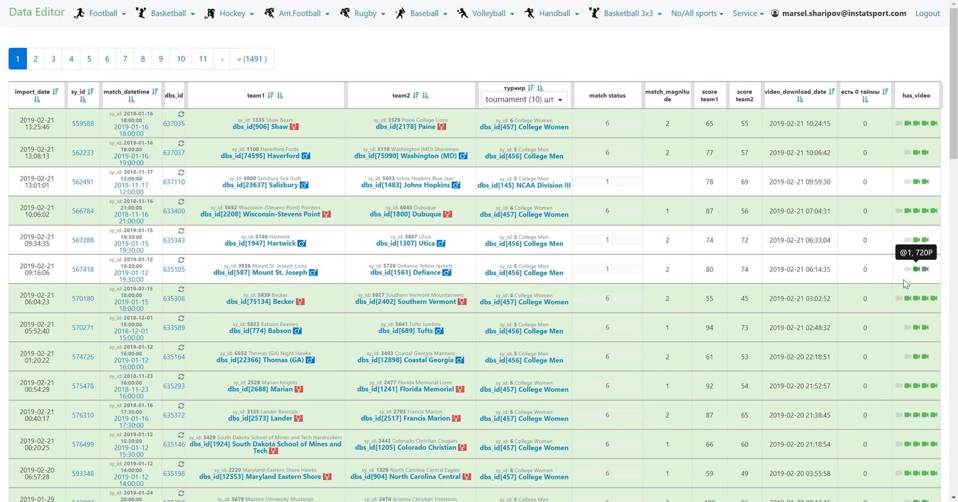This screenshot has height=502, width=958.
Task: Open the Handball menu
Action: [551, 13]
